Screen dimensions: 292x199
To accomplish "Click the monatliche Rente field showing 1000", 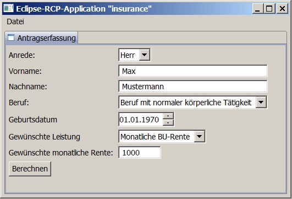I will click(x=140, y=153).
